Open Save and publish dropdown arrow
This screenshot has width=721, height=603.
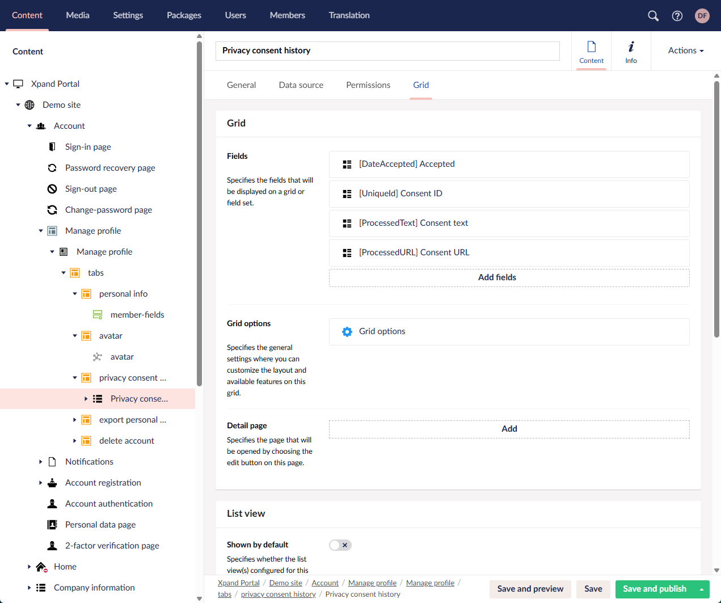point(702,589)
